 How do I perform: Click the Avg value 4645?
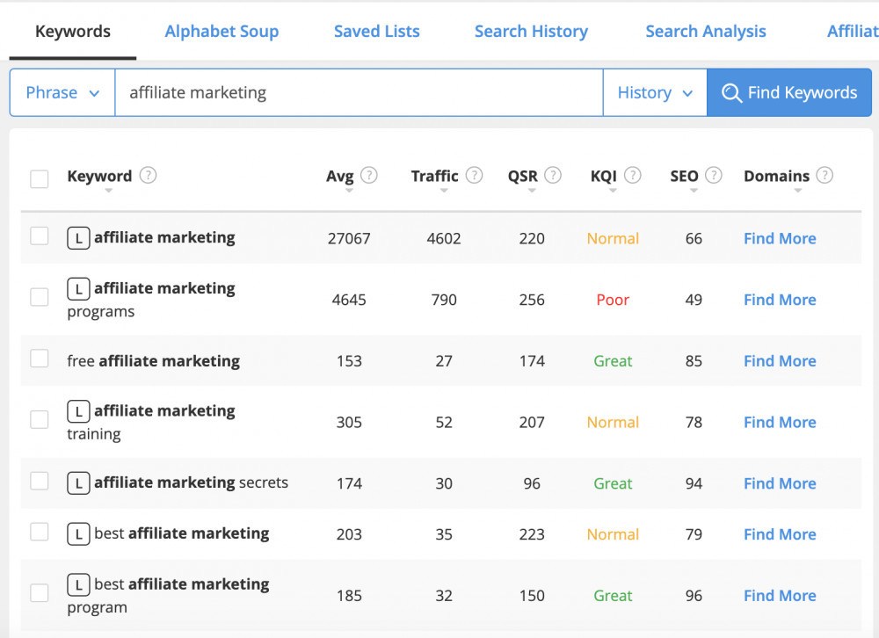(x=349, y=300)
